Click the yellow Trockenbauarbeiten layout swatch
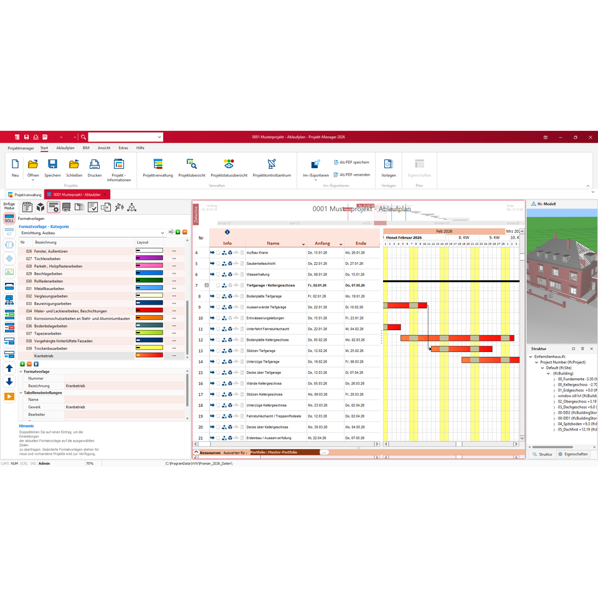The width and height of the screenshot is (598, 598). coord(149,348)
